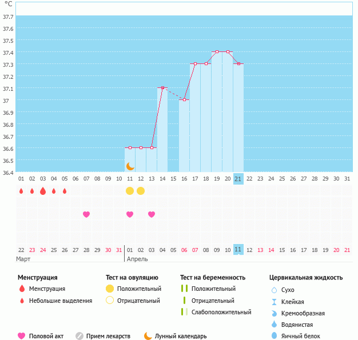358x340 pixels.
Task: Click the empty circle icon for Отрицательный ovulation test
Action: 110,301
